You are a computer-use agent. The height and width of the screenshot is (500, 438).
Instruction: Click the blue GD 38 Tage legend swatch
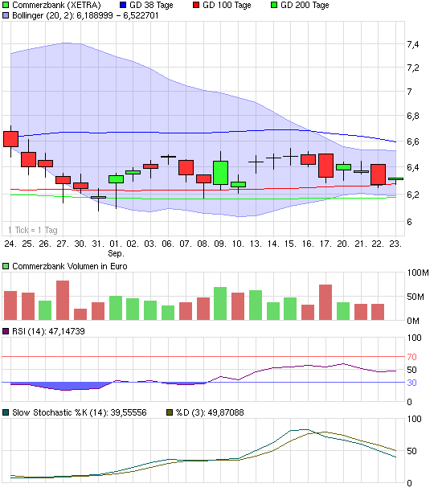point(123,5)
